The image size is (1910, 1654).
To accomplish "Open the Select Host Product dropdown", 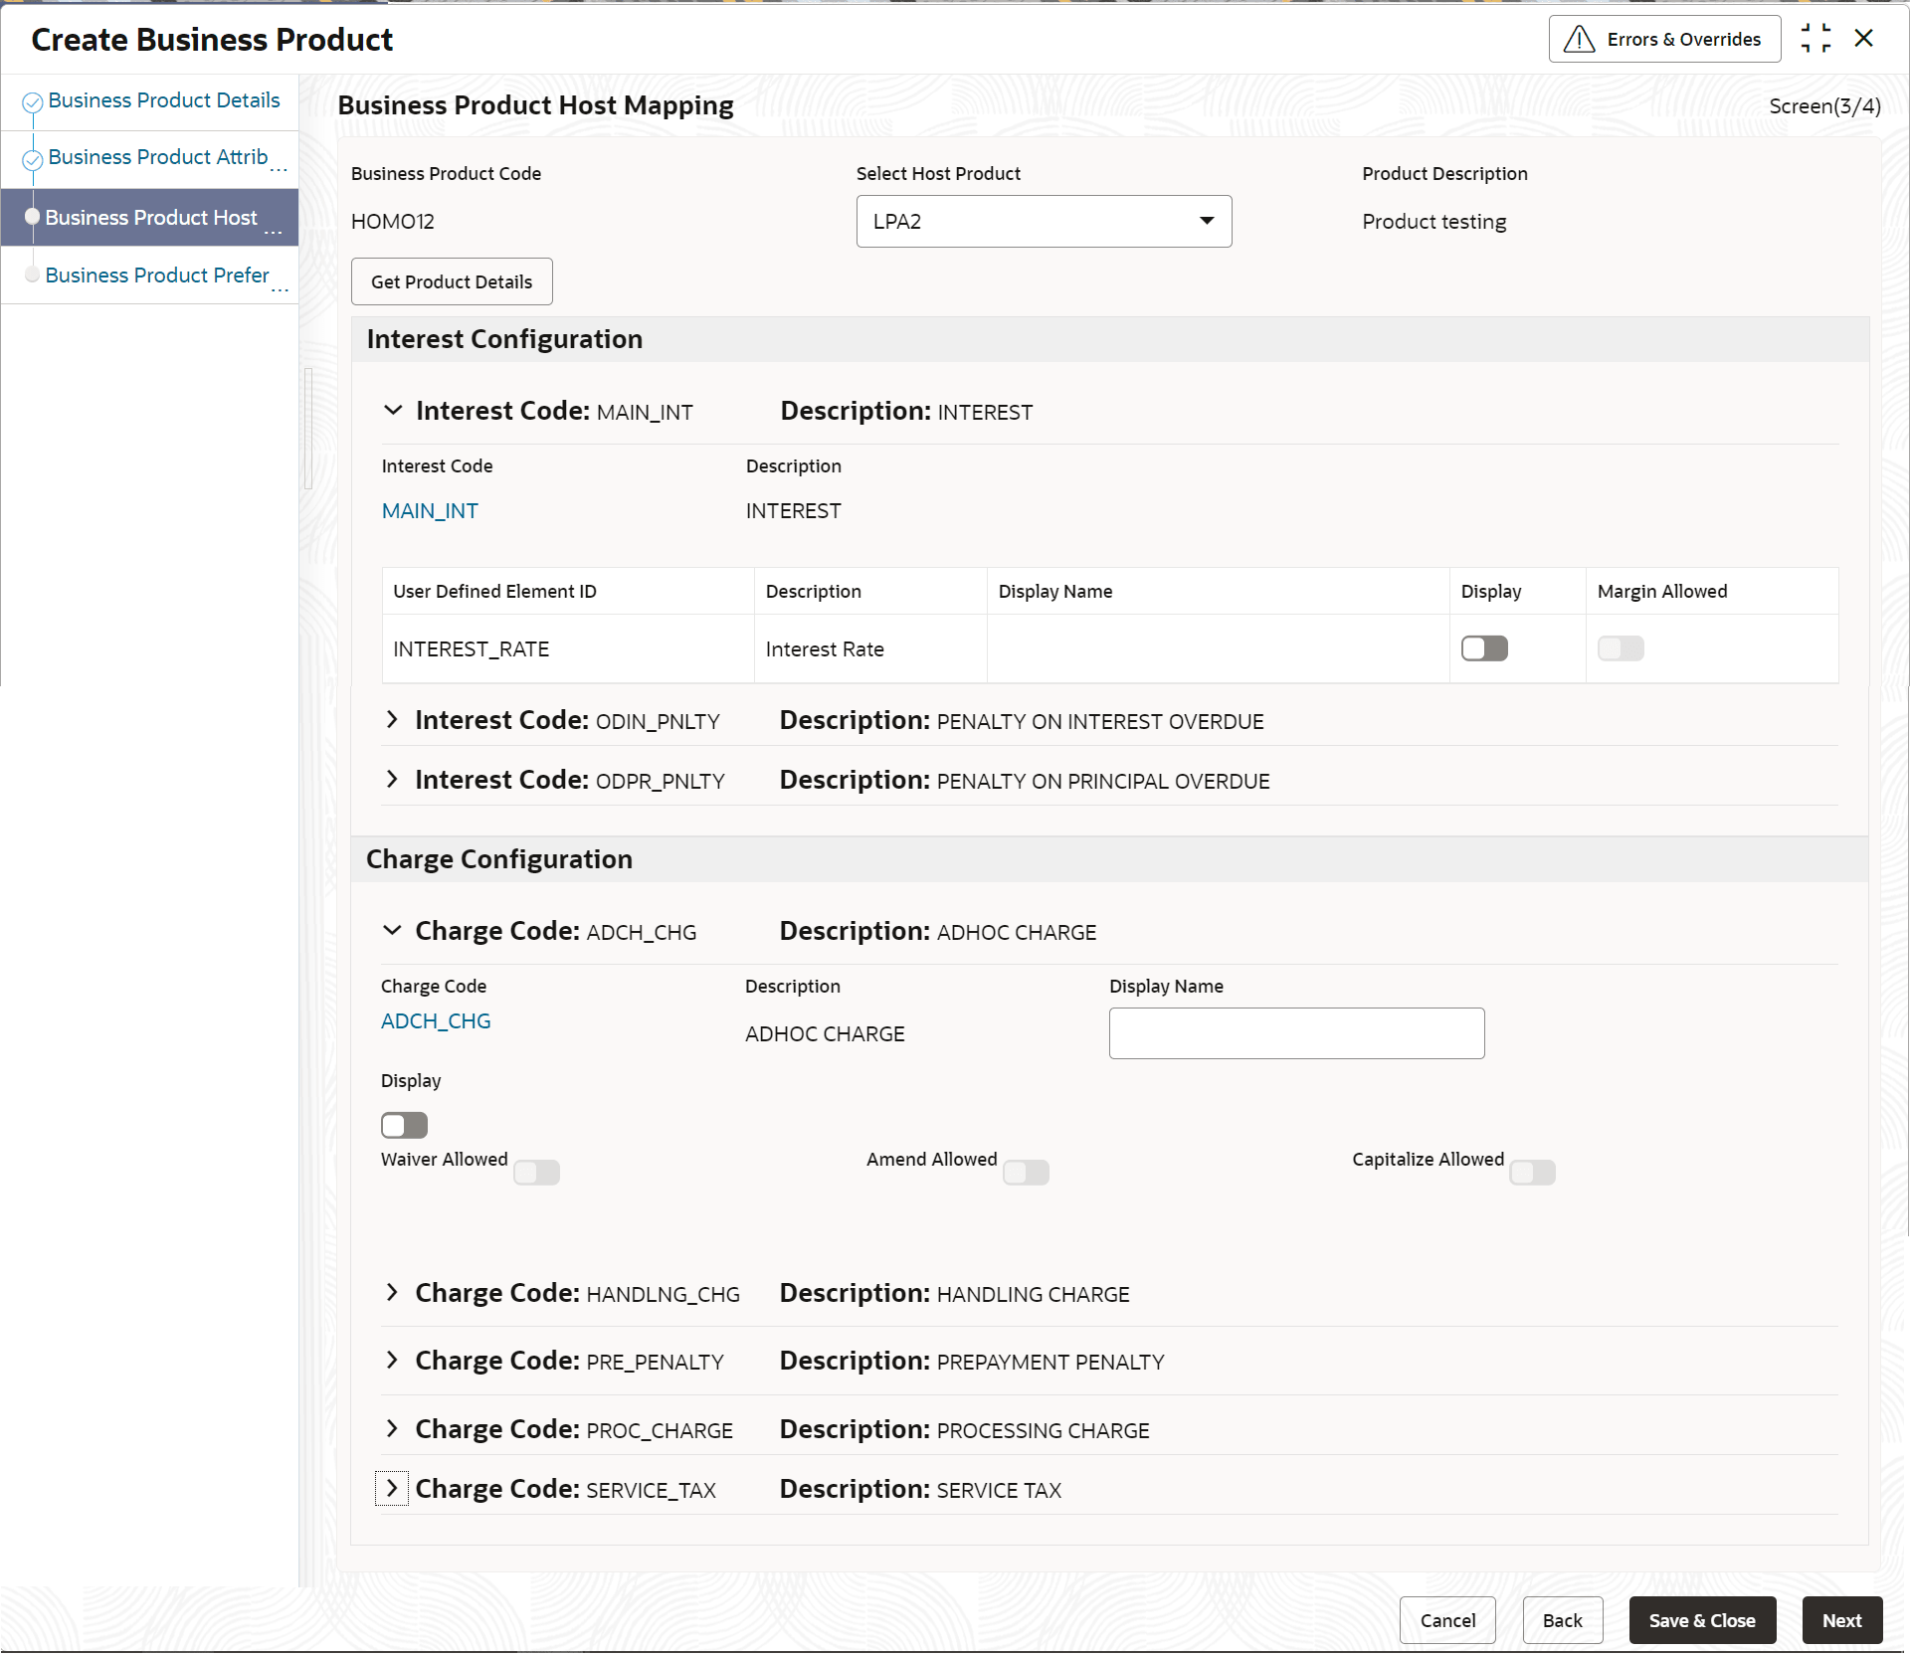I will click(1044, 222).
